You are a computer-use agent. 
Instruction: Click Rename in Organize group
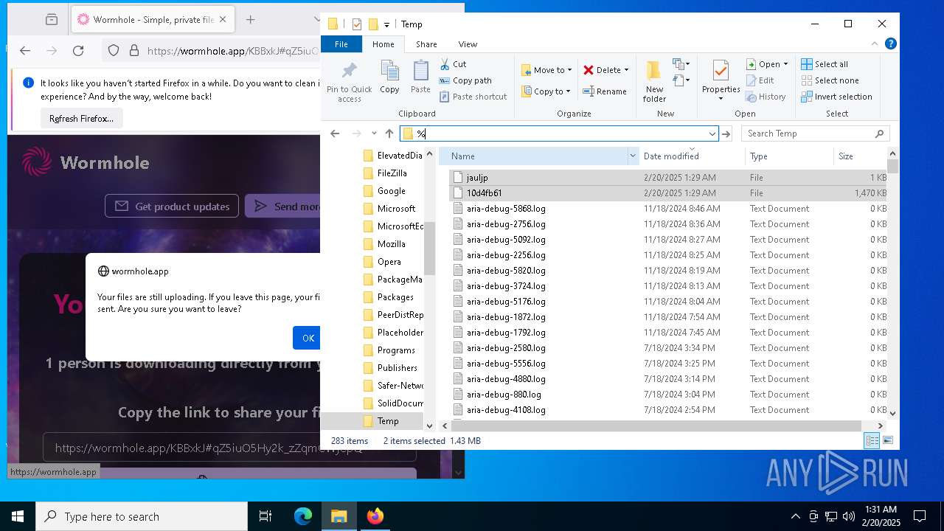click(605, 91)
